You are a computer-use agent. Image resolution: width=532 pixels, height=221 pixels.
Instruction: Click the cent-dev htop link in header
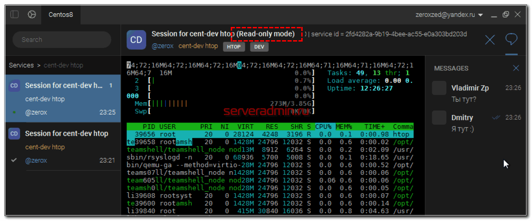pos(198,46)
